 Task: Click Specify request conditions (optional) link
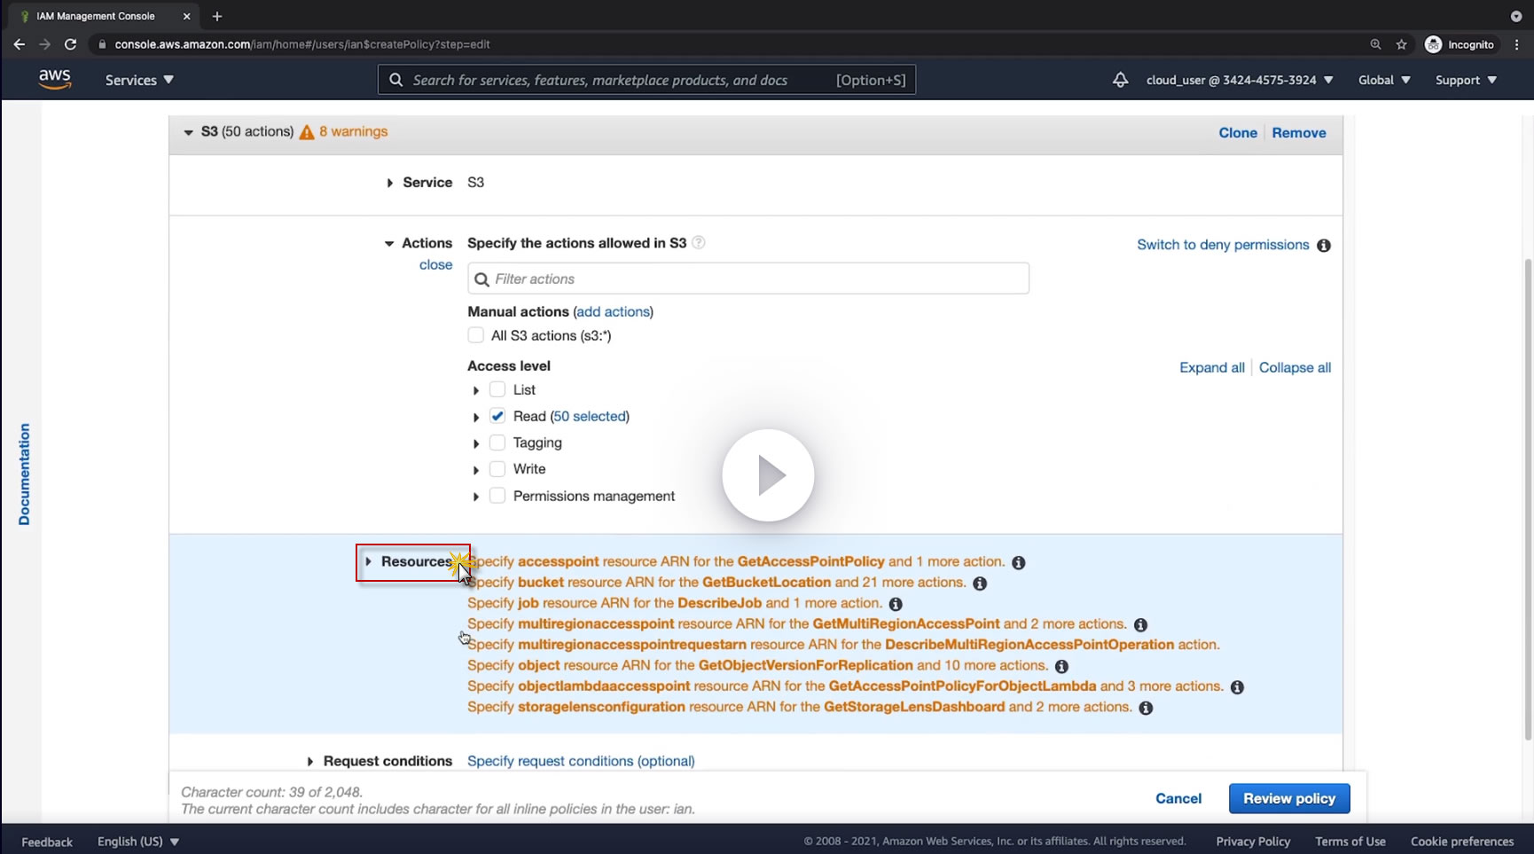click(x=581, y=761)
